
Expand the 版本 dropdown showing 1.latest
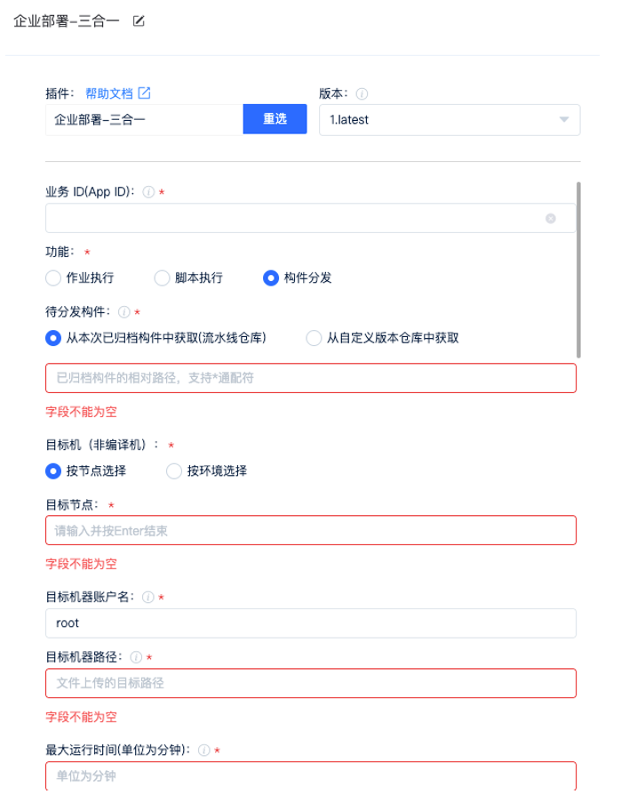point(449,120)
